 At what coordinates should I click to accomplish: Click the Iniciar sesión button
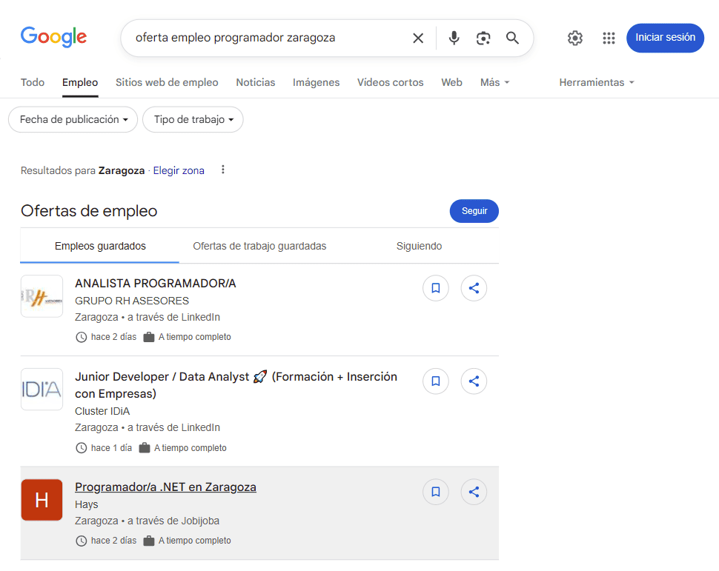point(665,38)
